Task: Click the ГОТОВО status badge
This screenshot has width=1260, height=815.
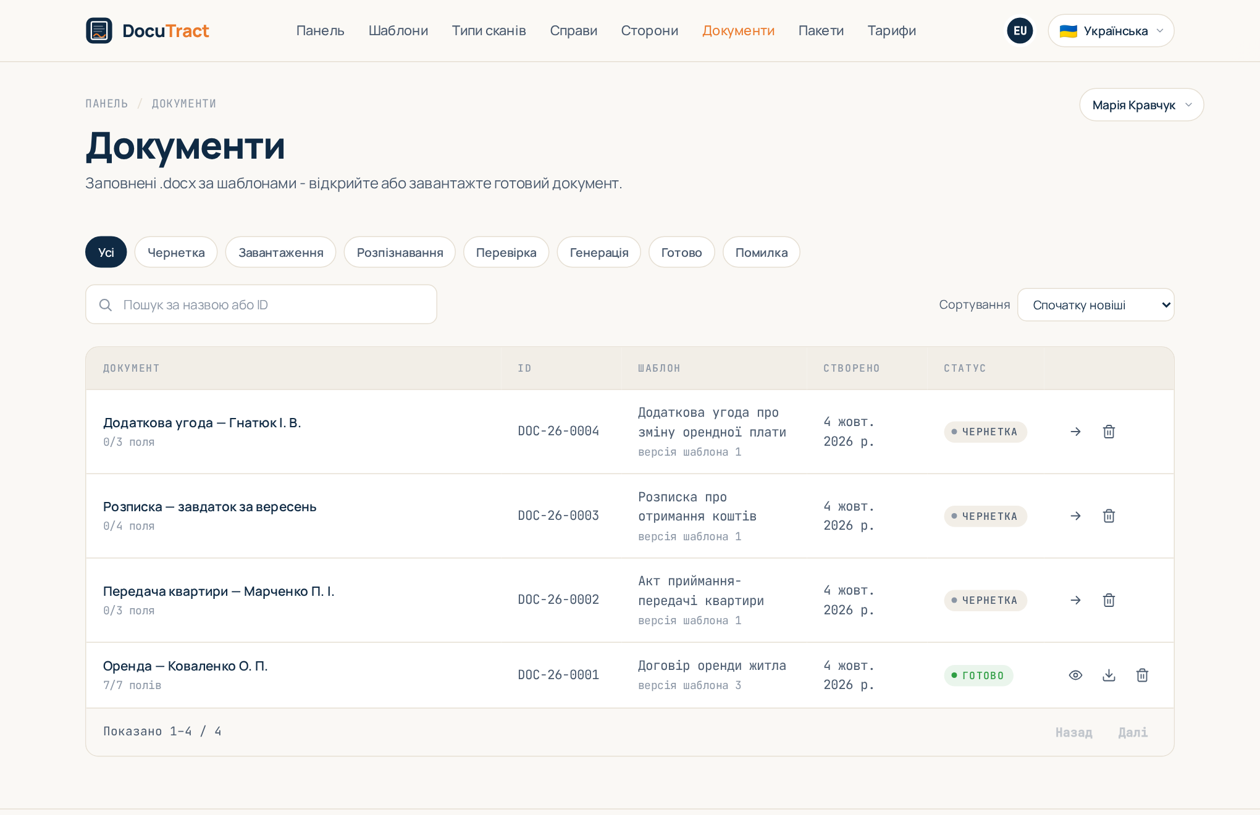Action: [x=978, y=675]
